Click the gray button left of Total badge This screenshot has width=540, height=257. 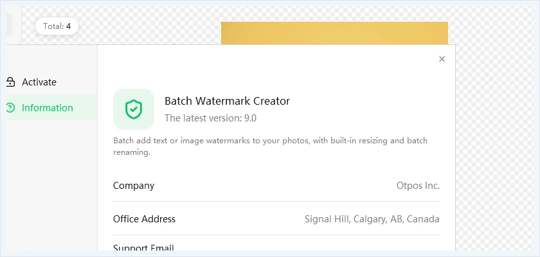point(9,25)
